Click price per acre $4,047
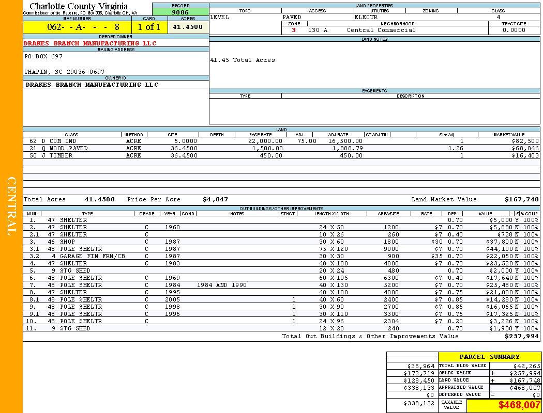The image size is (543, 413). click(216, 199)
